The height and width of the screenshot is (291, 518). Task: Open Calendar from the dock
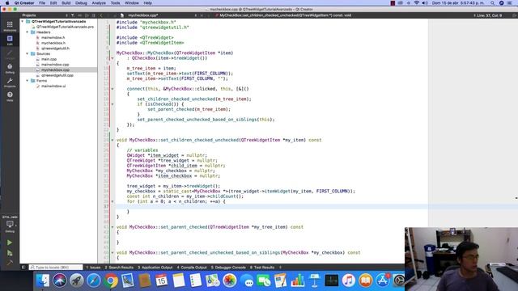[x=161, y=280]
